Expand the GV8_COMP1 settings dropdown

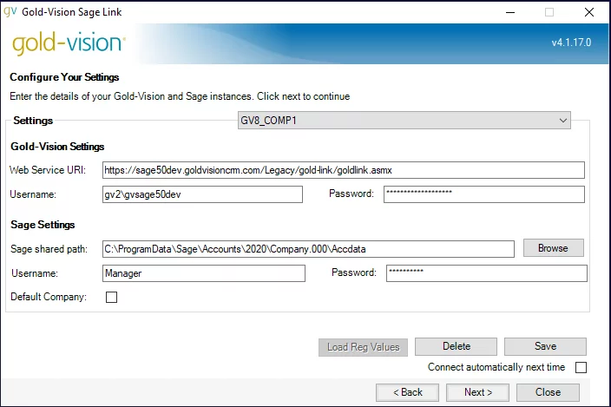pyautogui.click(x=404, y=121)
